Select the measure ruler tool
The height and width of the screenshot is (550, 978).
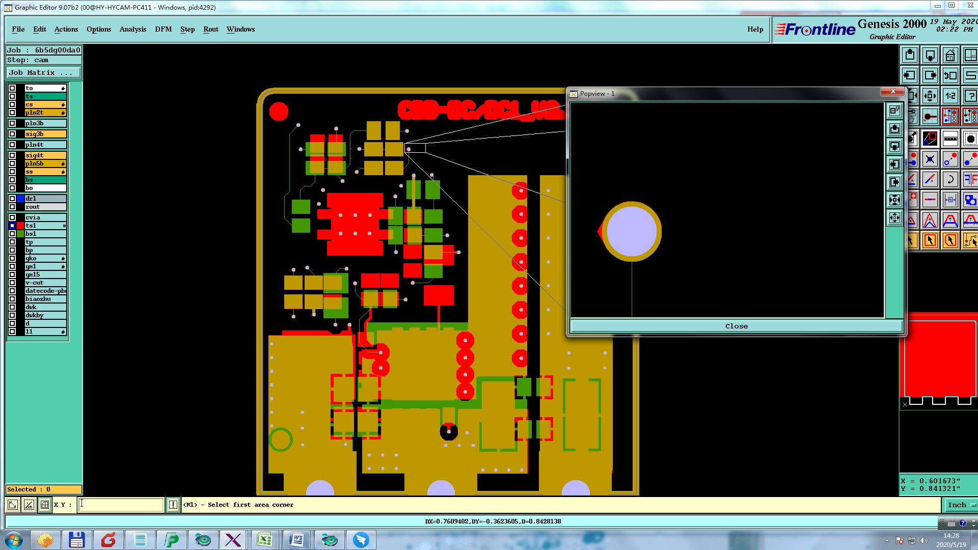(950, 139)
